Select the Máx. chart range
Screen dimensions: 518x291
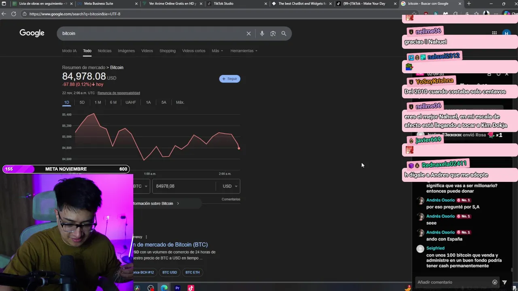(180, 102)
